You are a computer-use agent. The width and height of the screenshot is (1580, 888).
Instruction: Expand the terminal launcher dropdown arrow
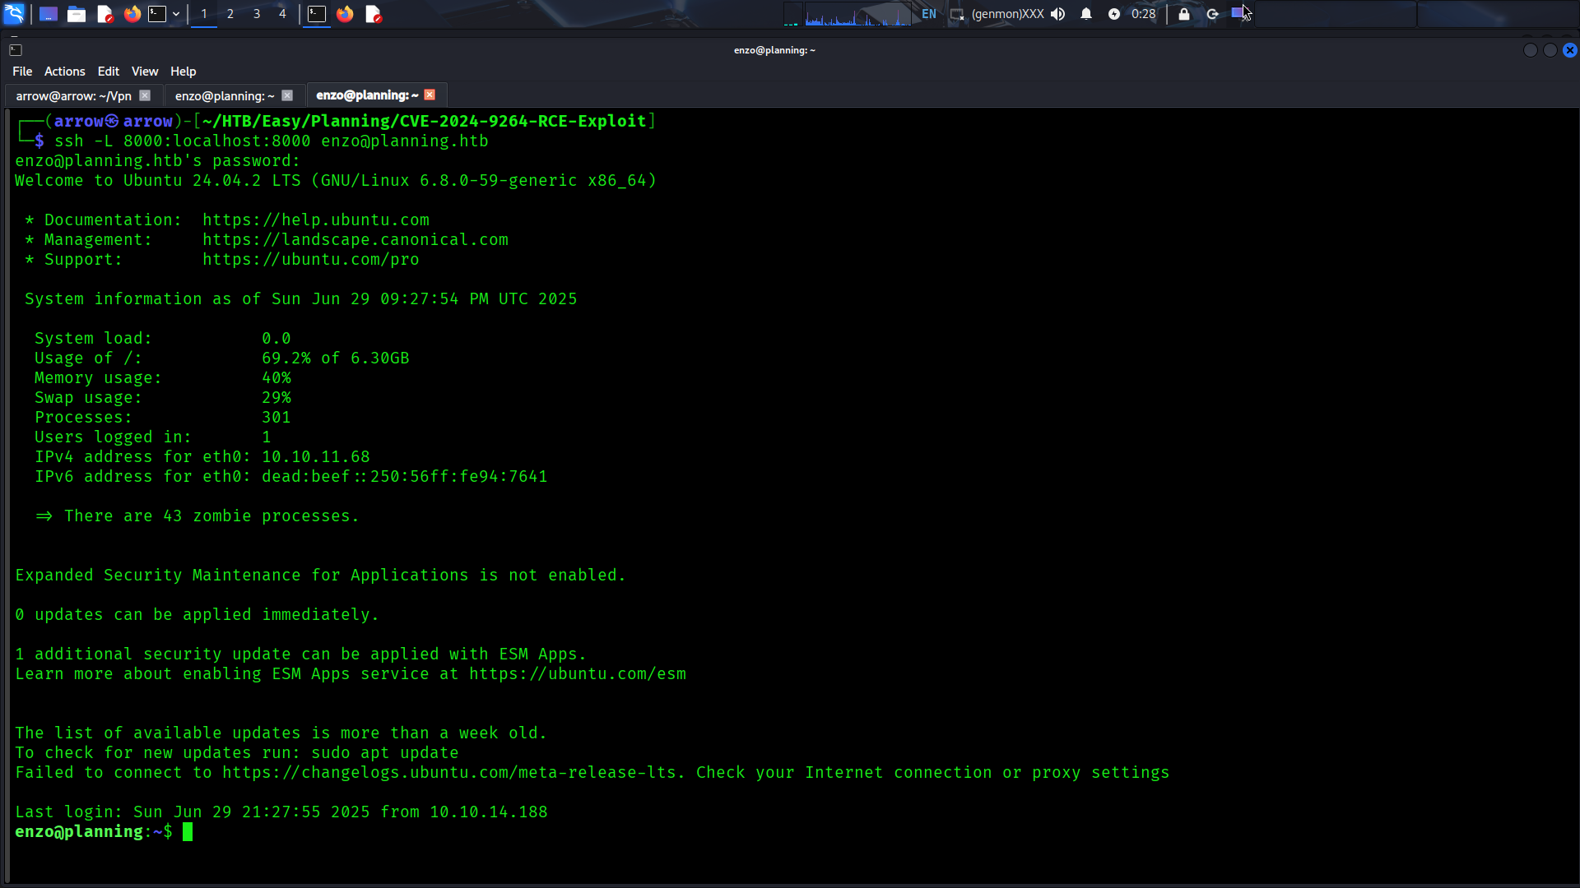coord(176,14)
